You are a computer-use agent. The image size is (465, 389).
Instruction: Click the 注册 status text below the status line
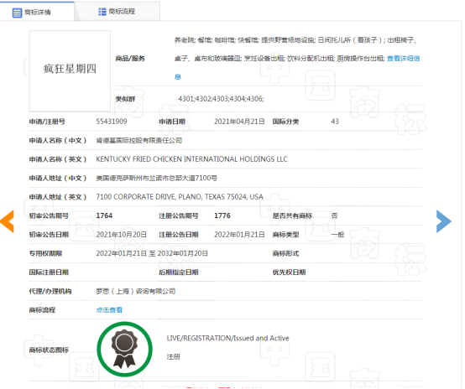[173, 356]
